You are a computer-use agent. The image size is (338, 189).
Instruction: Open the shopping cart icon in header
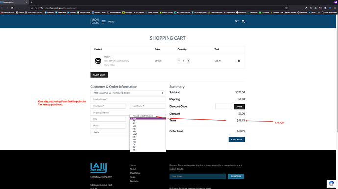[236, 21]
